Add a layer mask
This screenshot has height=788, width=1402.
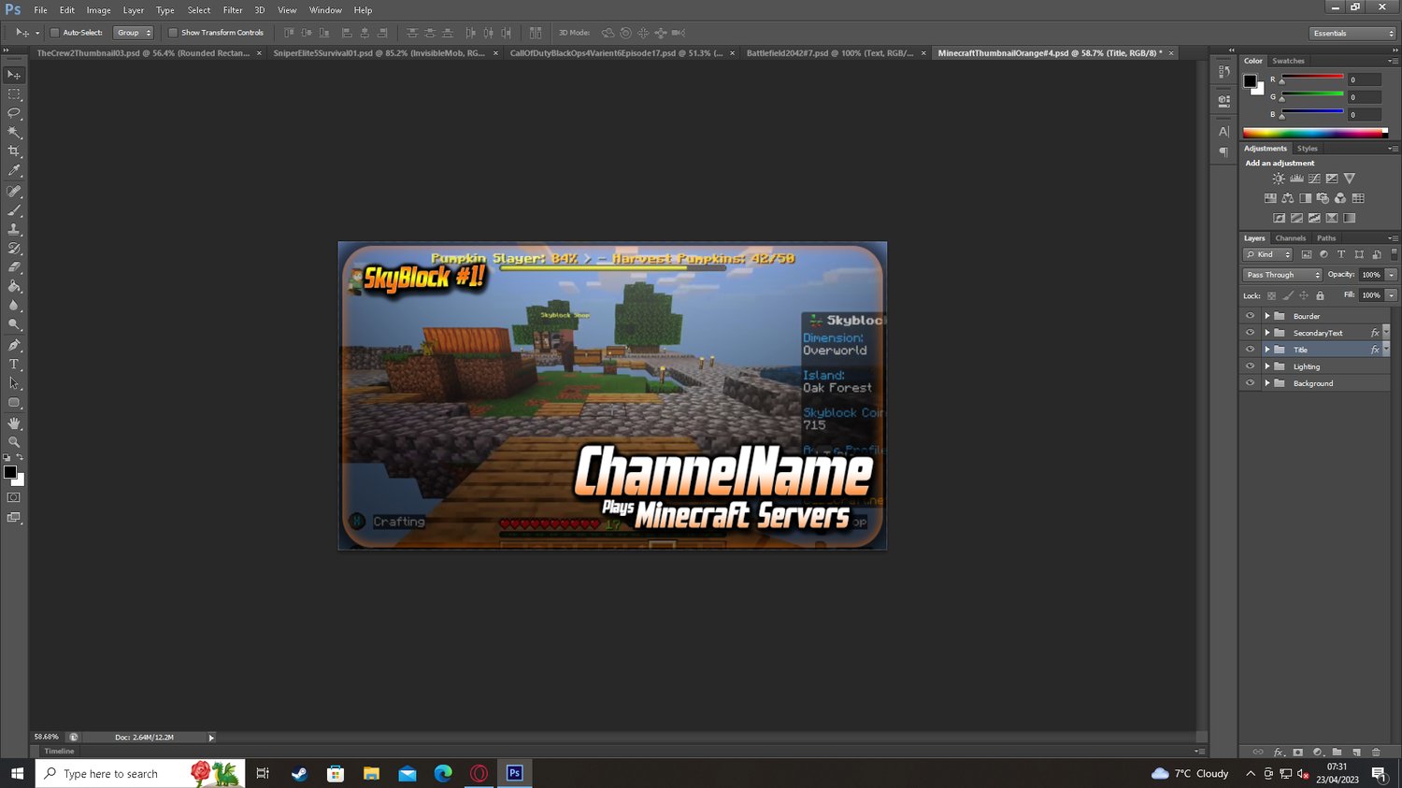coord(1297,752)
